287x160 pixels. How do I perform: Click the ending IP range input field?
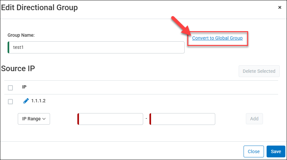183,119
